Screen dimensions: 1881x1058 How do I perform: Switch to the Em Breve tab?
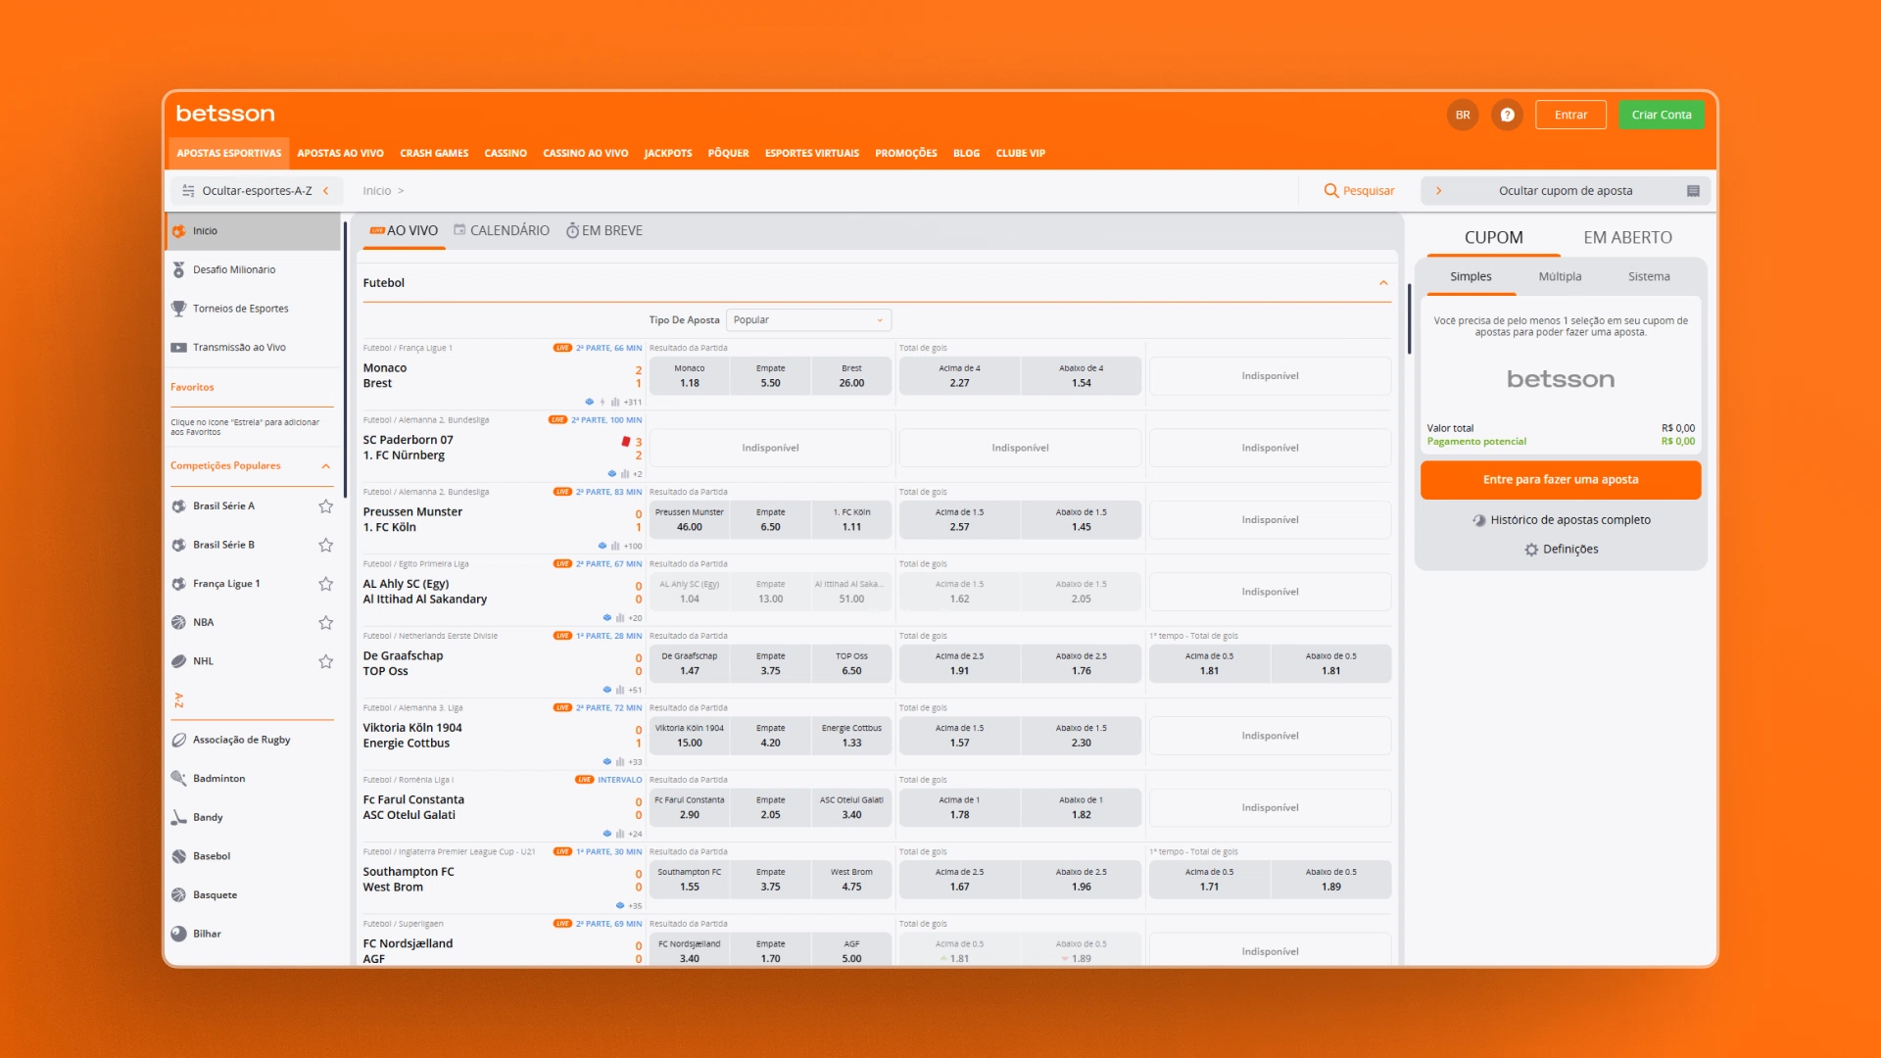[604, 231]
